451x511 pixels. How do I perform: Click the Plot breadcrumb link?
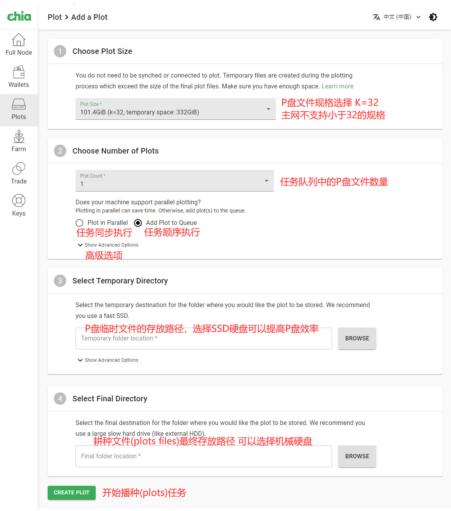(55, 17)
